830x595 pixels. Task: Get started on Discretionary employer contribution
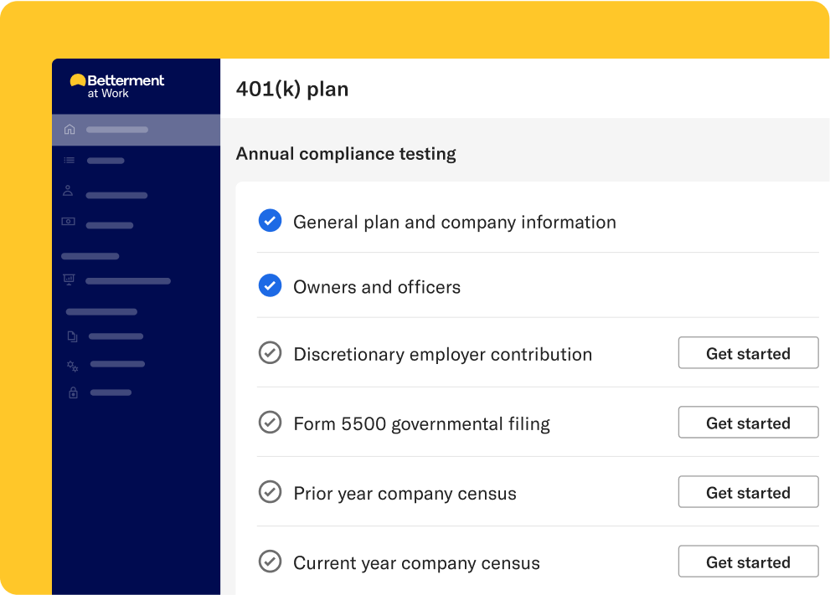[747, 353]
